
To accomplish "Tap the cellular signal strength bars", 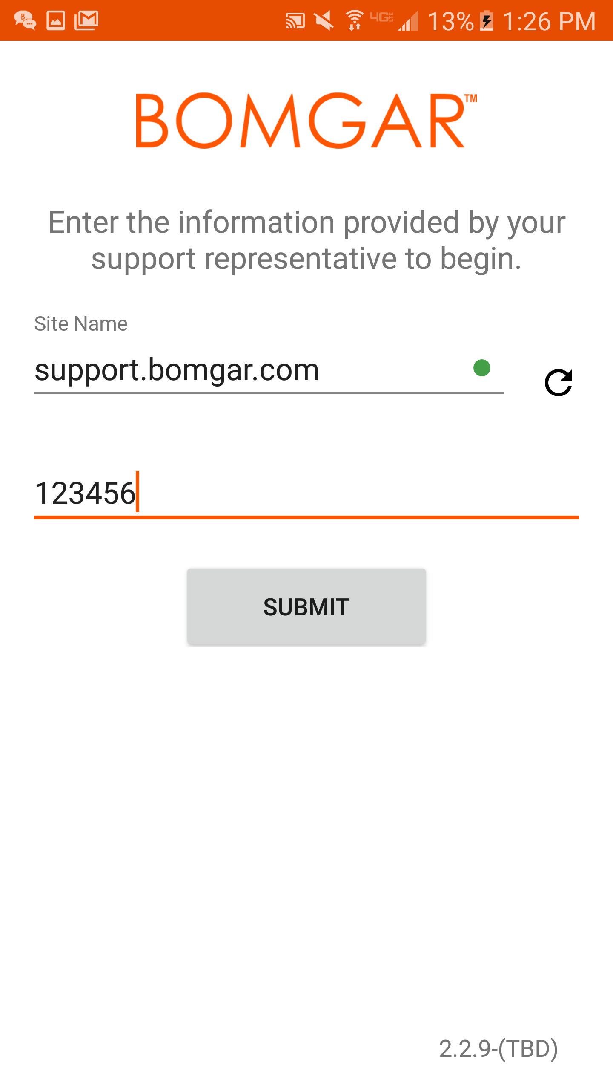I will (x=408, y=21).
